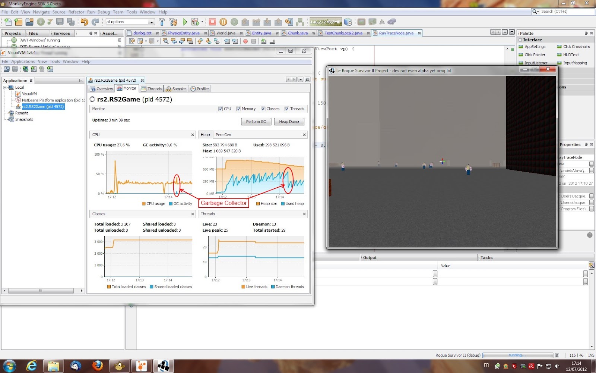
Task: Click the Add Remote Host icon in VisualVM
Action: coord(25,69)
